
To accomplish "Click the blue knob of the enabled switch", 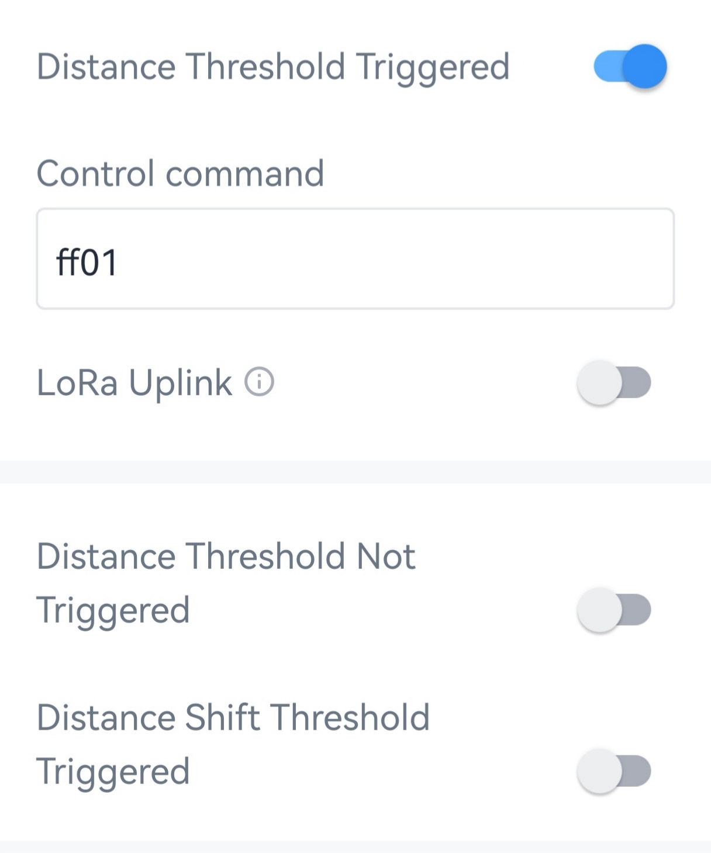I will click(644, 66).
